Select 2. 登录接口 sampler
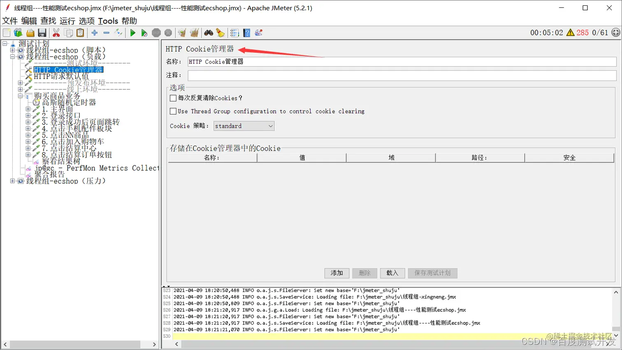This screenshot has width=622, height=350. 61,116
